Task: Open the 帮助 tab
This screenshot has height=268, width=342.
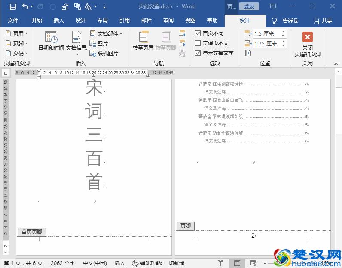Action: (212, 21)
